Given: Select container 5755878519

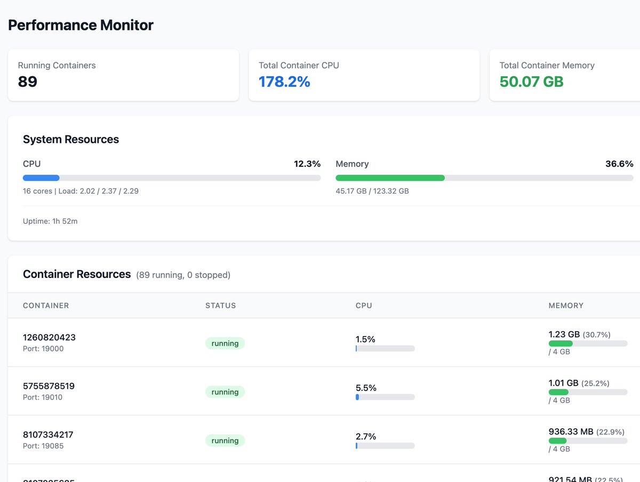Looking at the screenshot, I should click(x=49, y=386).
